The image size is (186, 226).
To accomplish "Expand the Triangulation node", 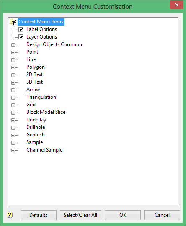I will (13, 98).
